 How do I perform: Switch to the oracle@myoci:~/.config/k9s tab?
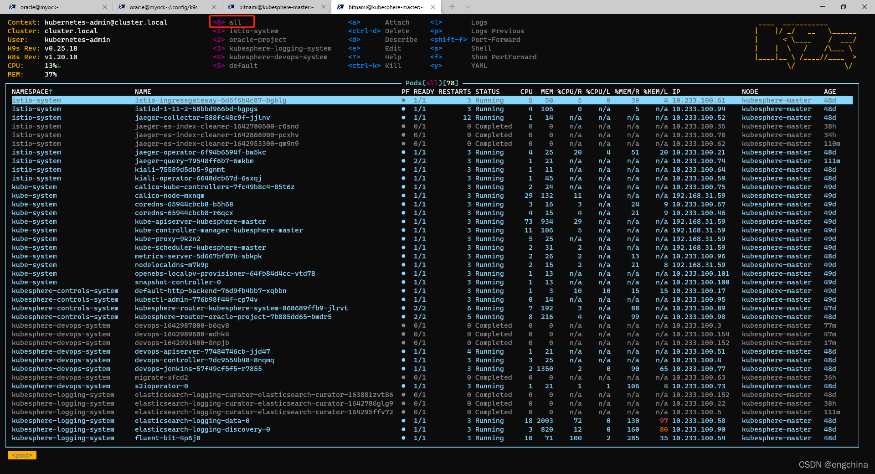164,7
